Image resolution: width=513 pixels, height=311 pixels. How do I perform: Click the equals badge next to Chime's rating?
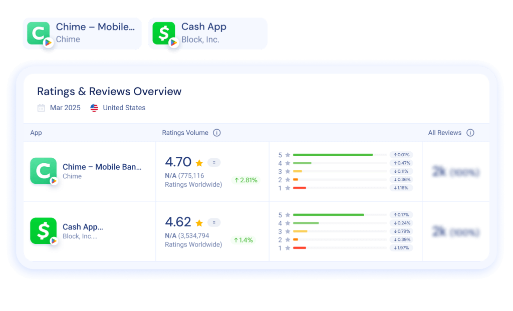(213, 162)
